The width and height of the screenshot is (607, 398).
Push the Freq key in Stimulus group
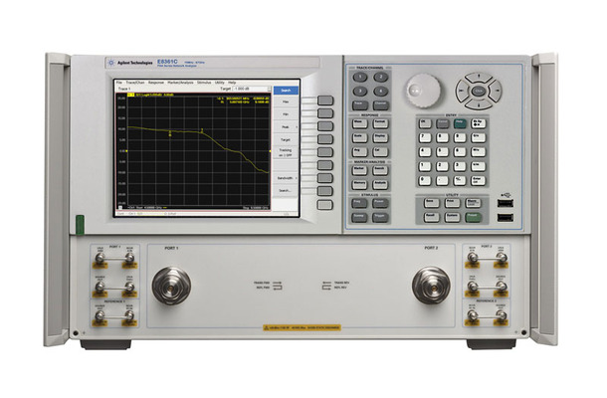pos(359,203)
